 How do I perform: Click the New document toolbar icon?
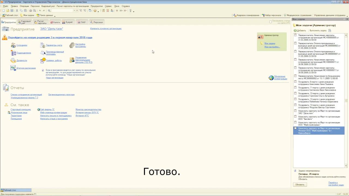[4, 11]
